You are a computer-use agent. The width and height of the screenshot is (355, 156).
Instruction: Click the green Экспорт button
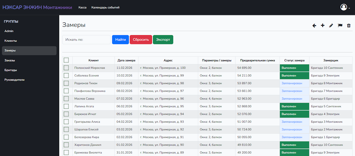(163, 40)
